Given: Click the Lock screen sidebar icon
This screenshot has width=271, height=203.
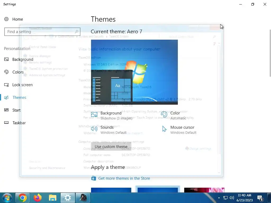Looking at the screenshot, I should (x=6, y=85).
